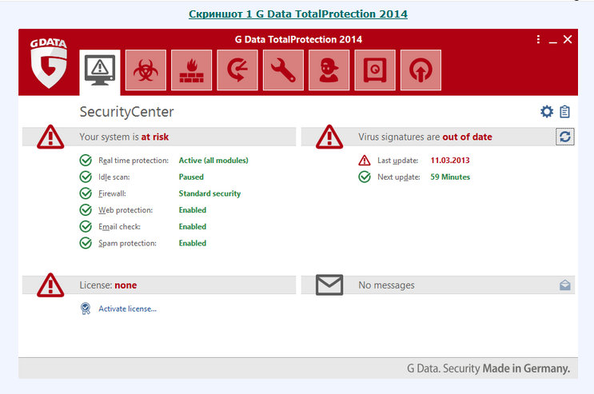The height and width of the screenshot is (394, 594).
Task: Click the '11.03.2013' last update date
Action: pyautogui.click(x=450, y=161)
